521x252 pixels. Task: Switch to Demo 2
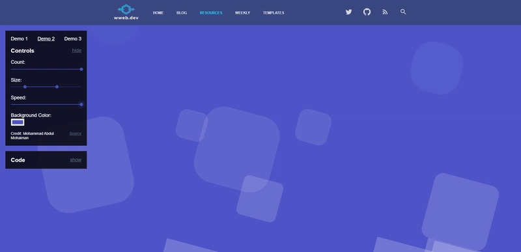click(46, 38)
